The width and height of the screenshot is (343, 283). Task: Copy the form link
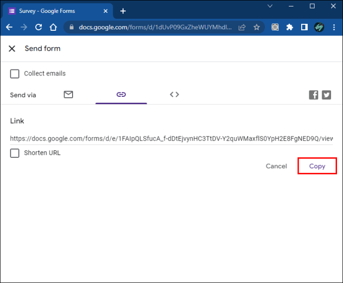[x=317, y=166]
